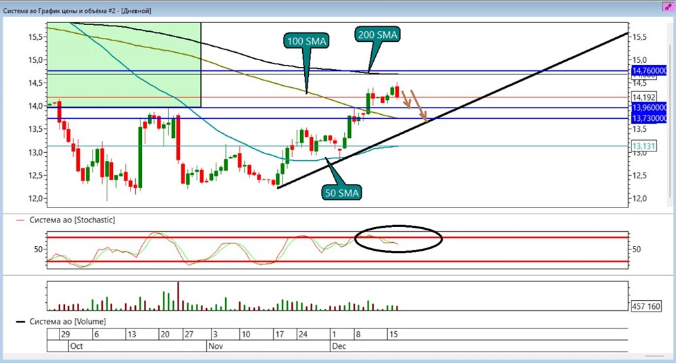
Task: Click date 15 on the time axis
Action: tap(393, 335)
